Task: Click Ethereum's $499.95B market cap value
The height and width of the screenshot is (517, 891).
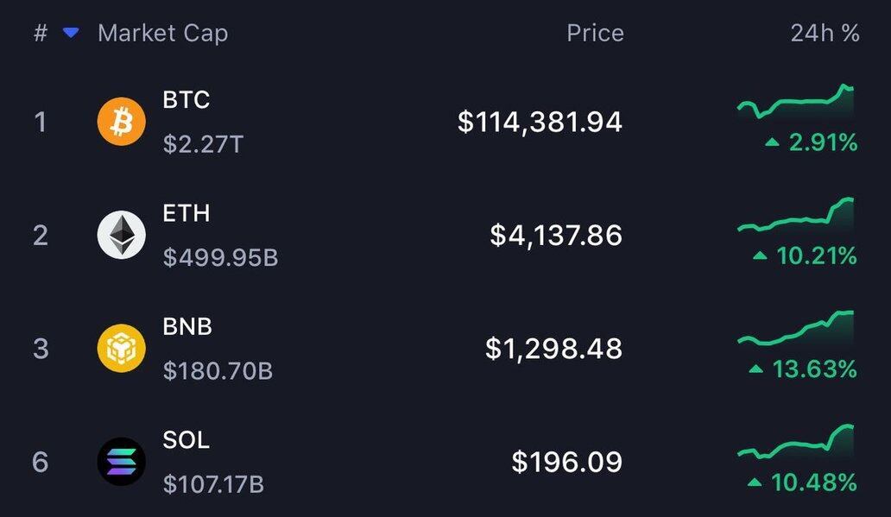Action: (220, 257)
